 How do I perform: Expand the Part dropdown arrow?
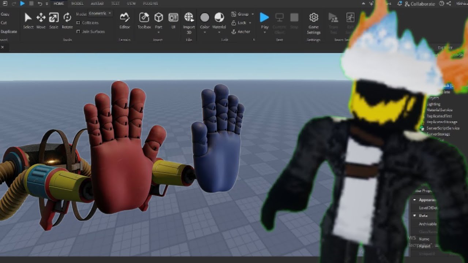[158, 32]
